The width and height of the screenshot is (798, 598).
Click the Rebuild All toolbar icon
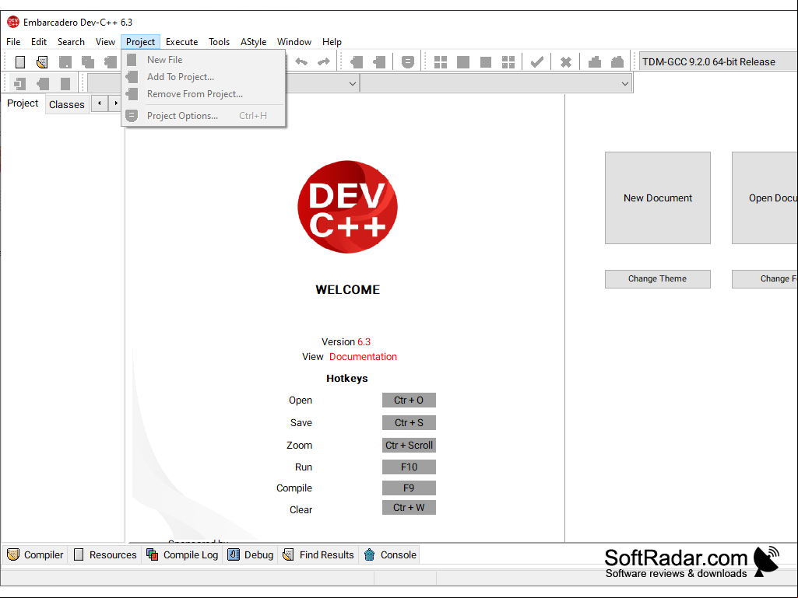click(508, 62)
